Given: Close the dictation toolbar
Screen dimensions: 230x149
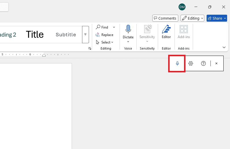Looking at the screenshot, I should click(216, 63).
